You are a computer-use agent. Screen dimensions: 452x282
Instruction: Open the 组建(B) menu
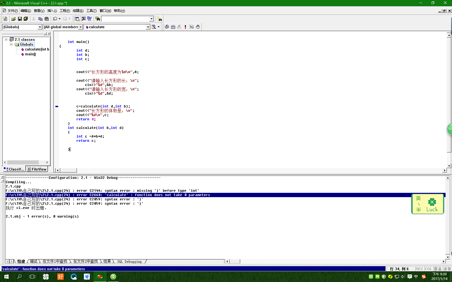[x=78, y=11]
